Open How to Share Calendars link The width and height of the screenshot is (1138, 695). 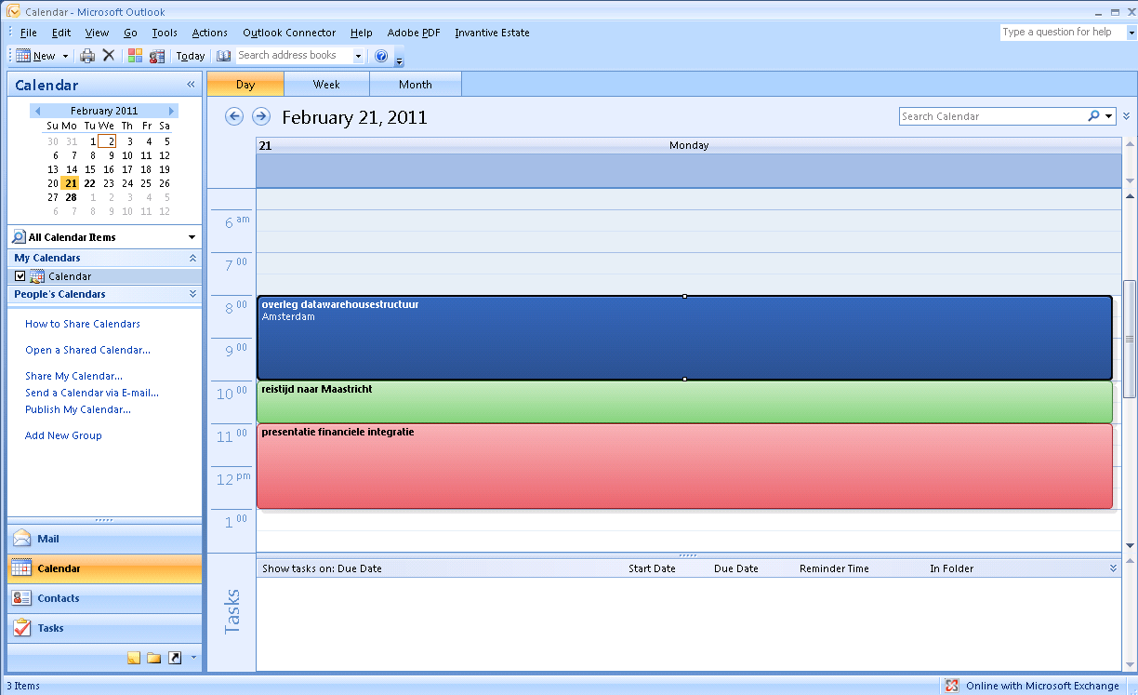click(83, 324)
